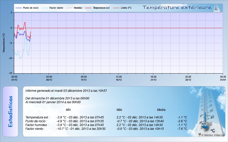Toggle the Punto de rocío series label
Image resolution: width=228 pixels, height=142 pixels.
[31, 8]
